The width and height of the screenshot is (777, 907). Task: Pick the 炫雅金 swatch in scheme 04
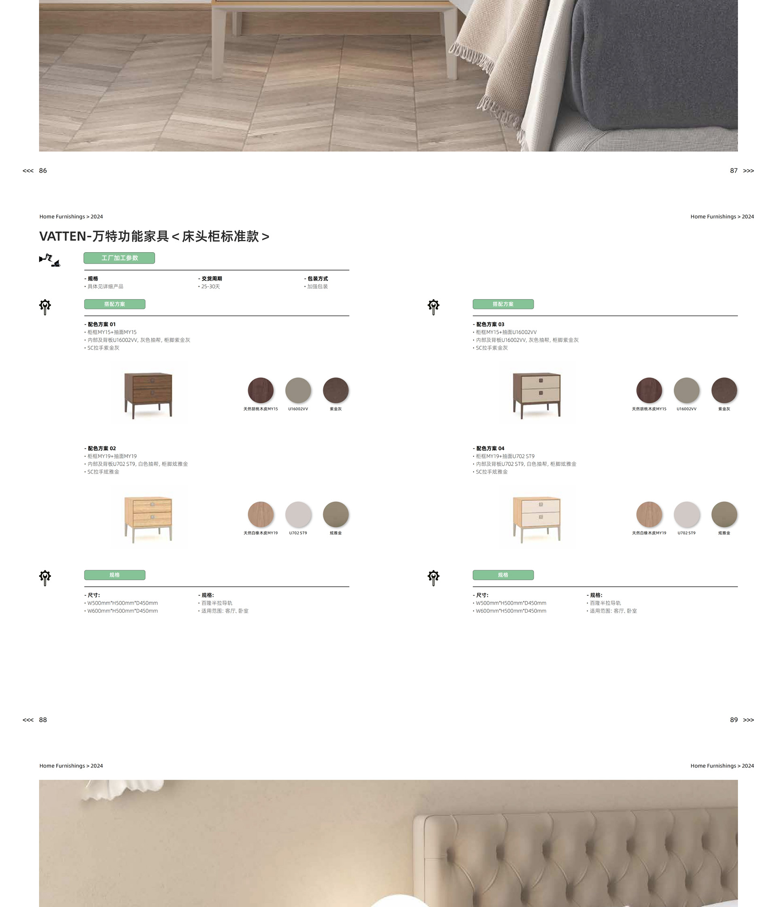[x=724, y=514]
